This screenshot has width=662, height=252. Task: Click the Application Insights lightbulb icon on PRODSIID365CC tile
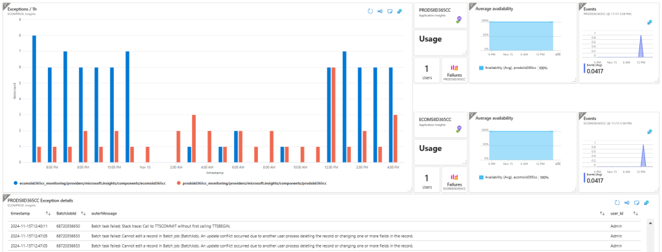click(x=459, y=19)
